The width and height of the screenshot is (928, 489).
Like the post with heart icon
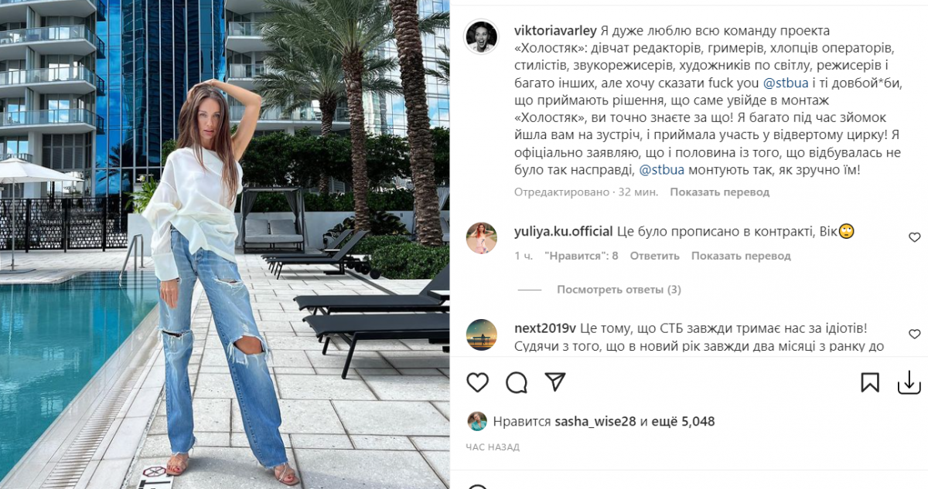point(478,382)
